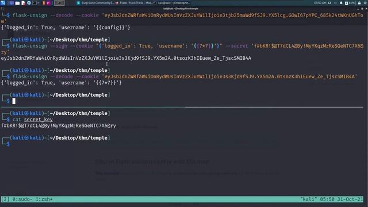The image size is (368, 207).
Task: Open the display tray icon beside clock
Action: pos(329,3)
